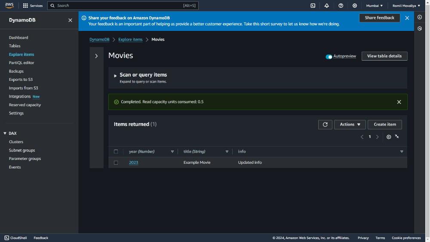
Task: Open Integrations in the sidebar
Action: coord(20,96)
